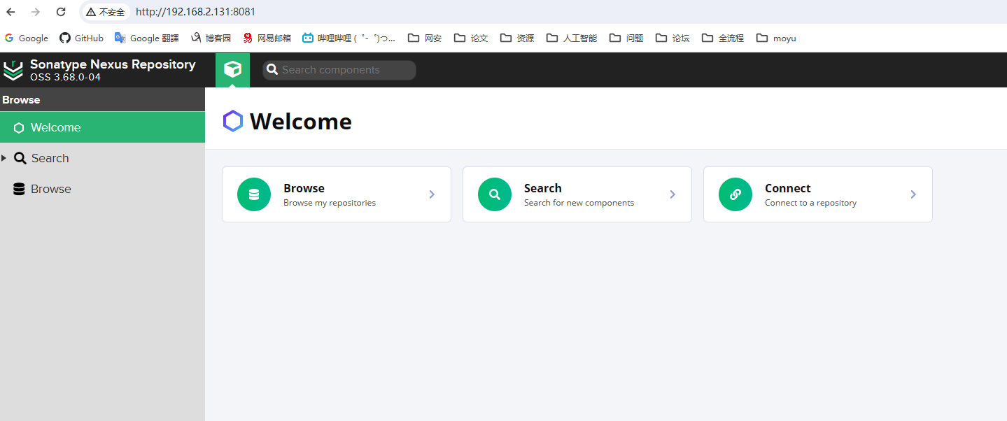Viewport: 1007px width, 421px height.
Task: Click the green cube Browse mode icon
Action: pyautogui.click(x=232, y=70)
